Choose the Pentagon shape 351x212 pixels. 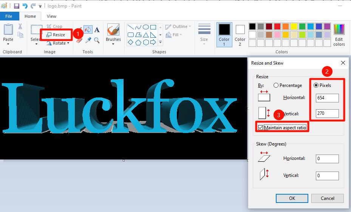pos(138,42)
